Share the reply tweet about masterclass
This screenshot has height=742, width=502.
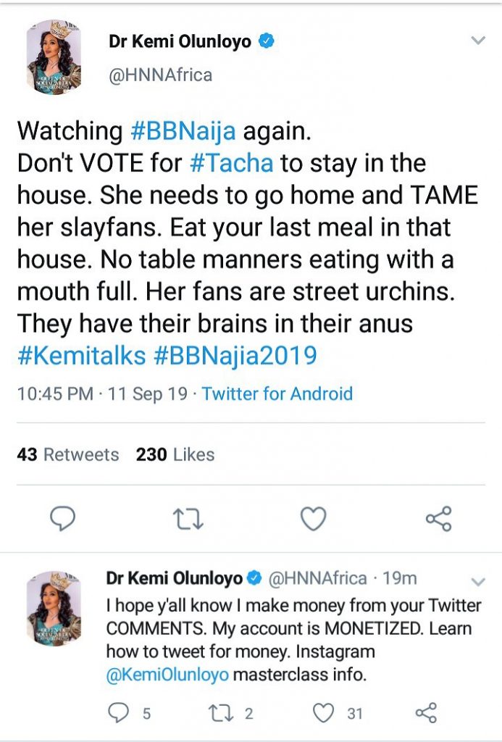pyautogui.click(x=427, y=714)
